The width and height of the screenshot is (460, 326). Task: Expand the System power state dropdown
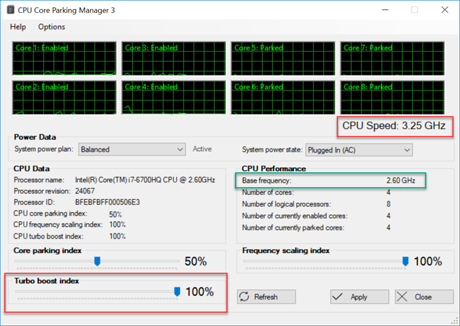(359, 150)
